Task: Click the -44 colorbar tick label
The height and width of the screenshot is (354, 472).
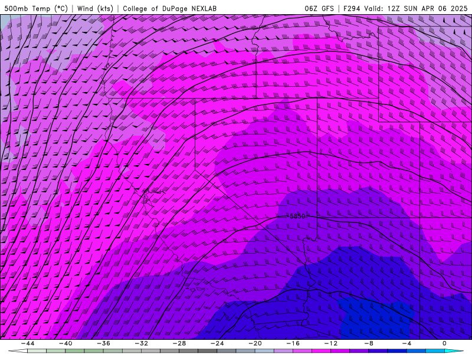Action: coord(28,343)
